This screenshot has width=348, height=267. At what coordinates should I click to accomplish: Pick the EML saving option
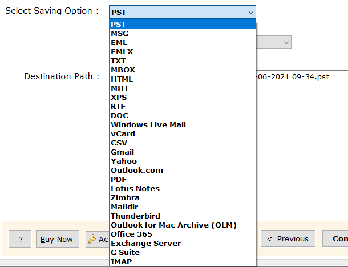tap(183, 42)
